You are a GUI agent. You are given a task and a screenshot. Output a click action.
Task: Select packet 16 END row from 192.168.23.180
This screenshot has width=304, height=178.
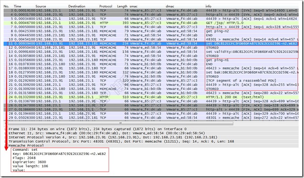point(151,64)
